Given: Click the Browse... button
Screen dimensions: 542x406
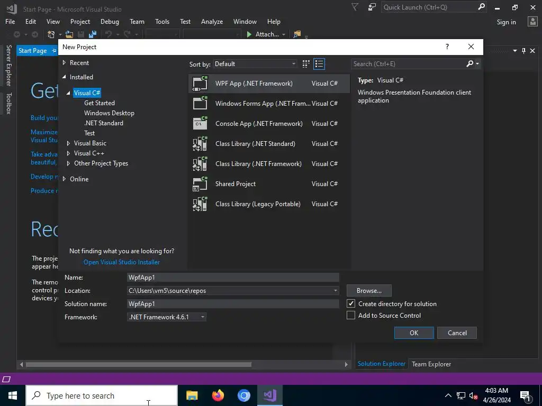Looking at the screenshot, I should (369, 291).
